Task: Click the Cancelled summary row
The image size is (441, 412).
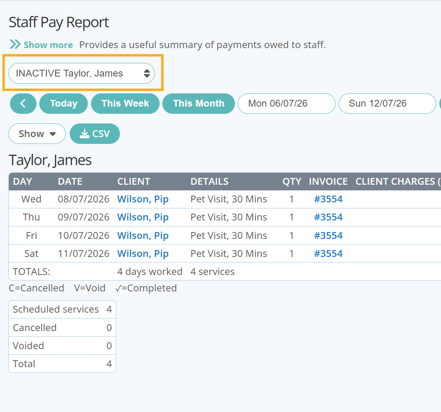Action: tap(63, 327)
